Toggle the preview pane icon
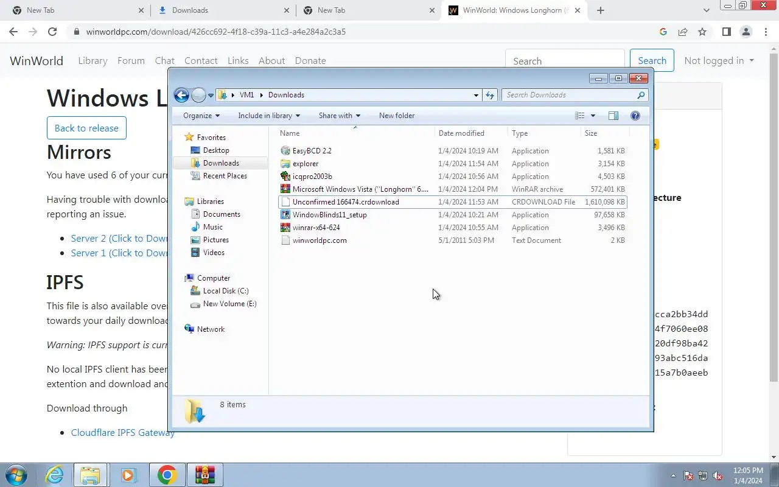The height and width of the screenshot is (487, 779). 613,116
